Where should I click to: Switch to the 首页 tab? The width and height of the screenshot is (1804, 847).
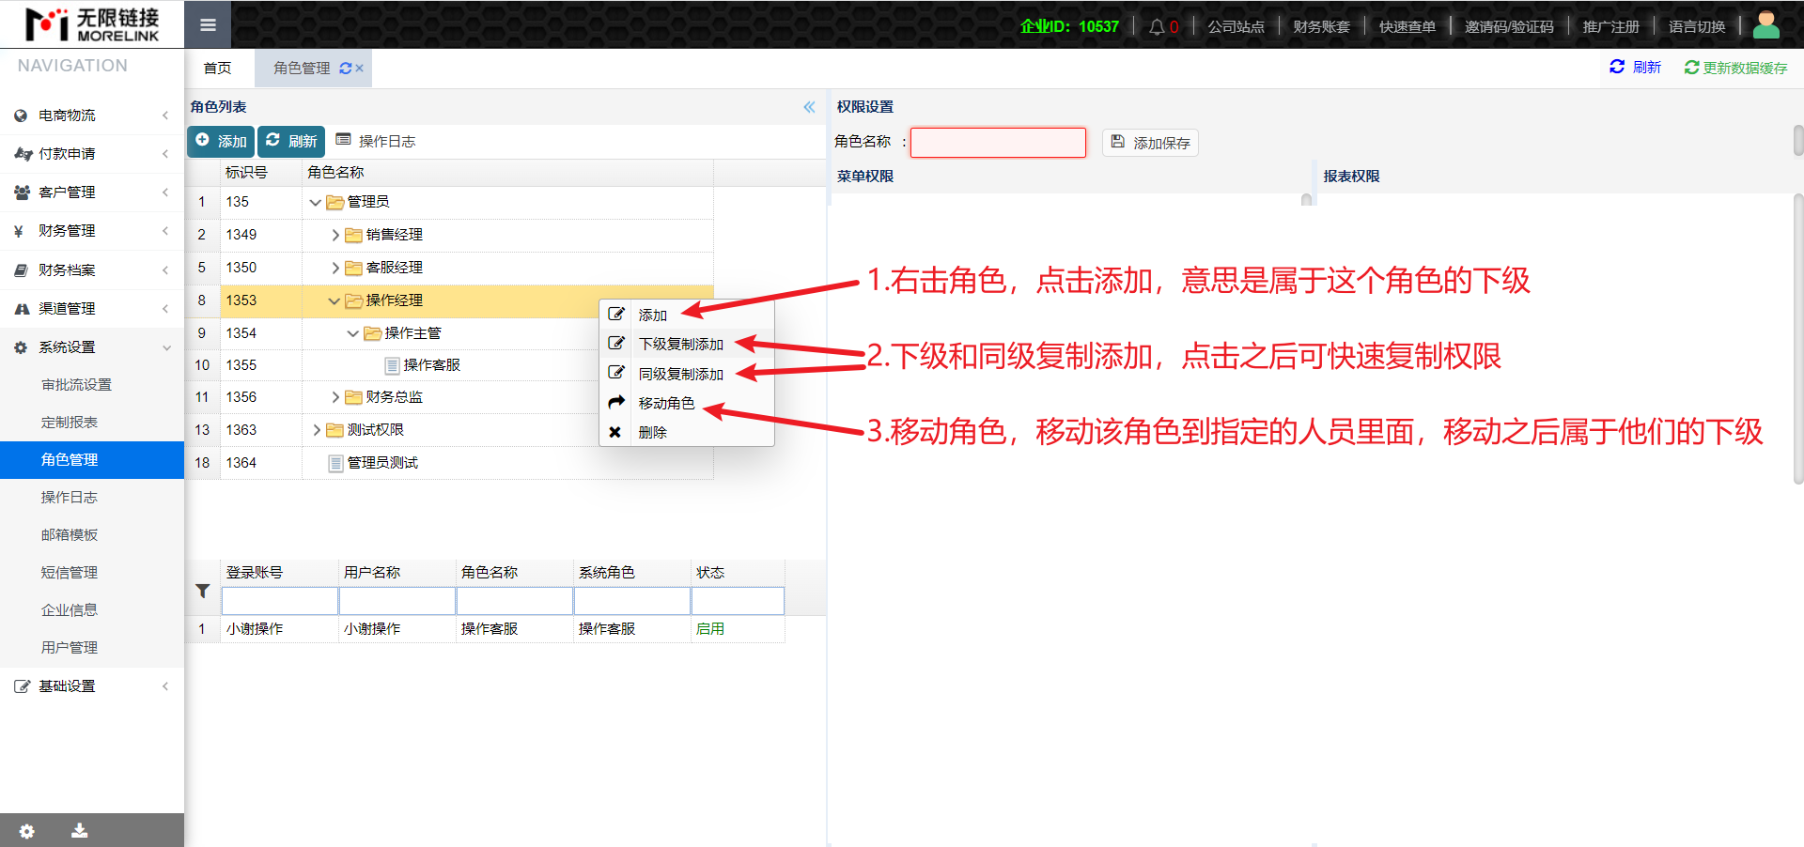pyautogui.click(x=217, y=69)
